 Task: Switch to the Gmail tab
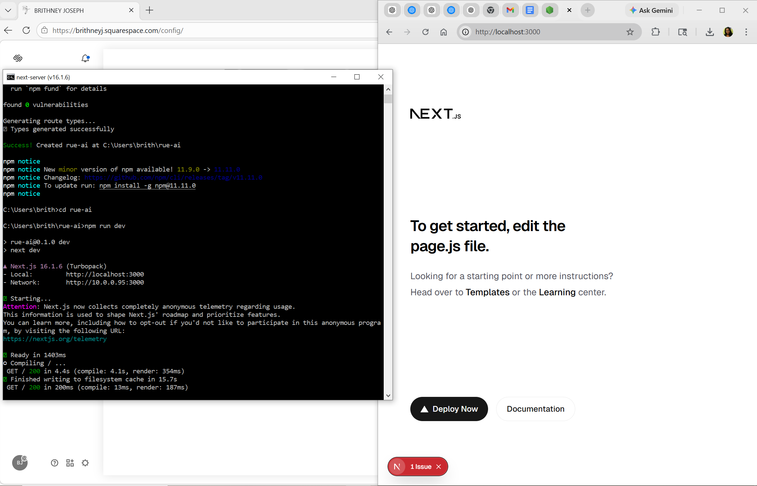pos(510,10)
